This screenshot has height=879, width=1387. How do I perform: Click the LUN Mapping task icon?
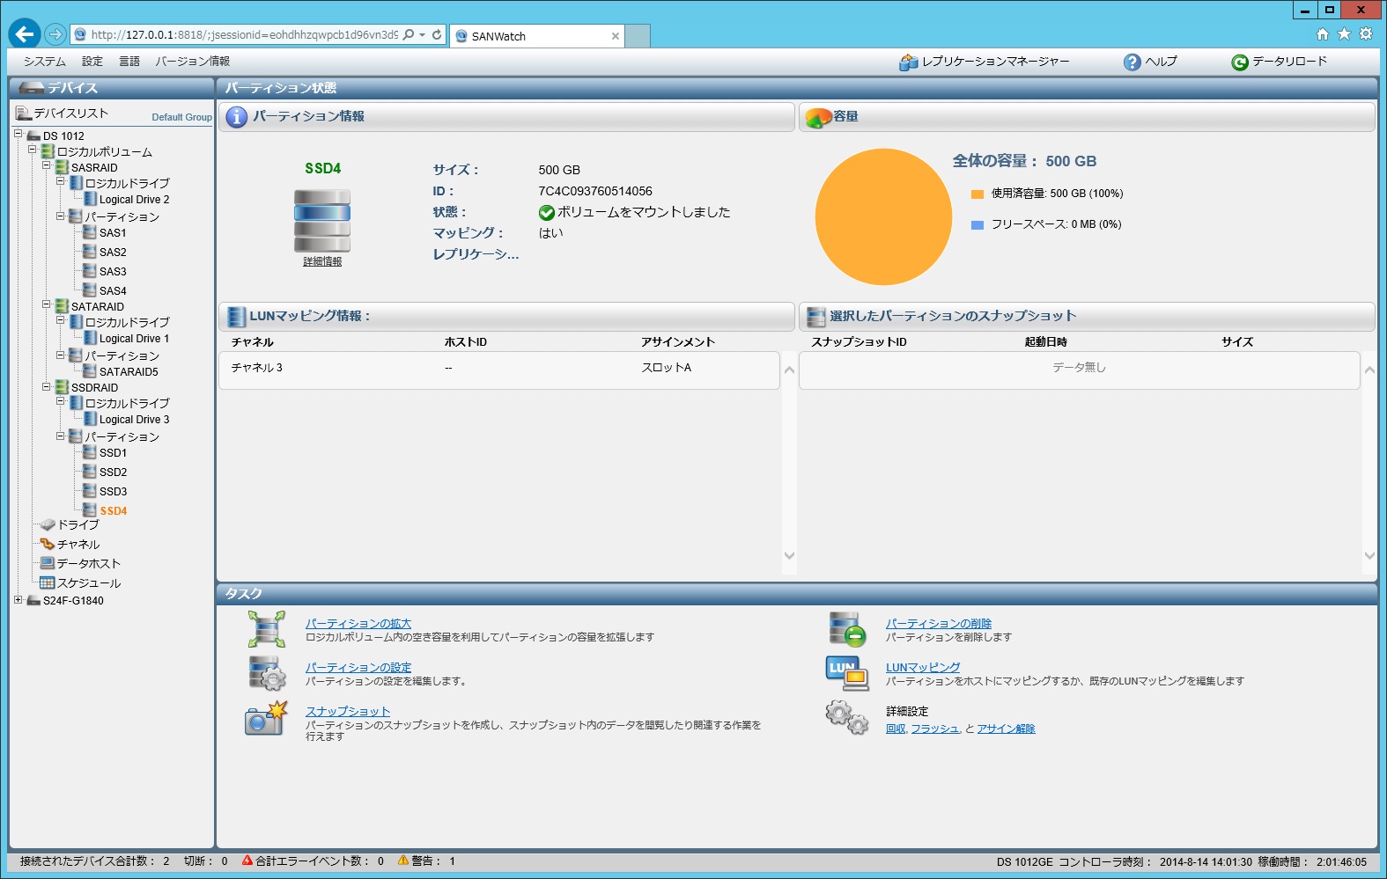point(846,674)
